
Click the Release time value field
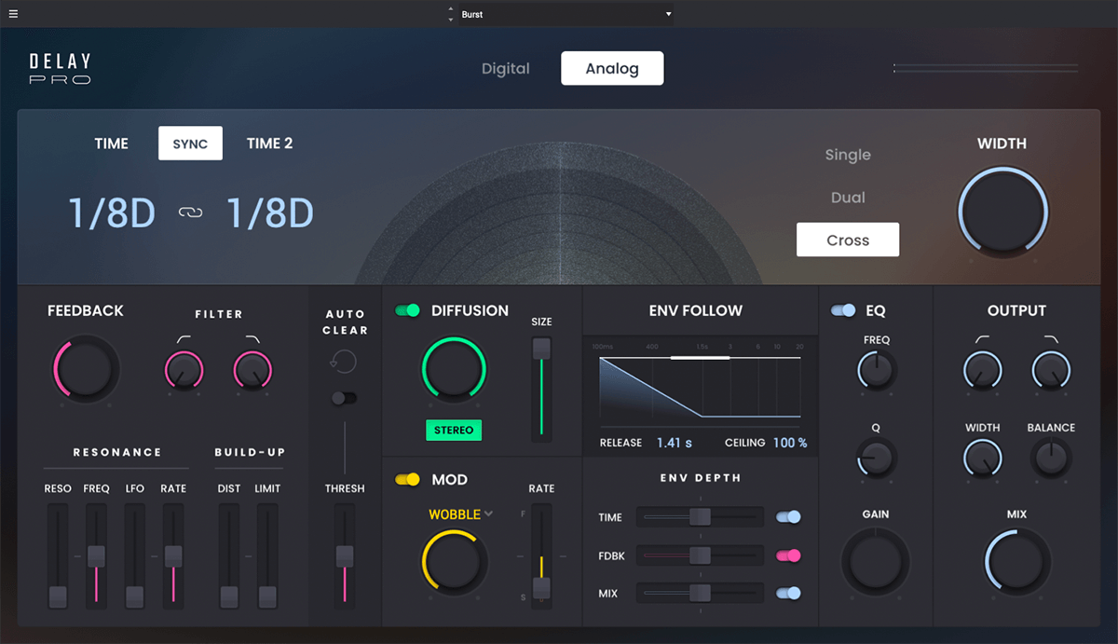tap(675, 443)
